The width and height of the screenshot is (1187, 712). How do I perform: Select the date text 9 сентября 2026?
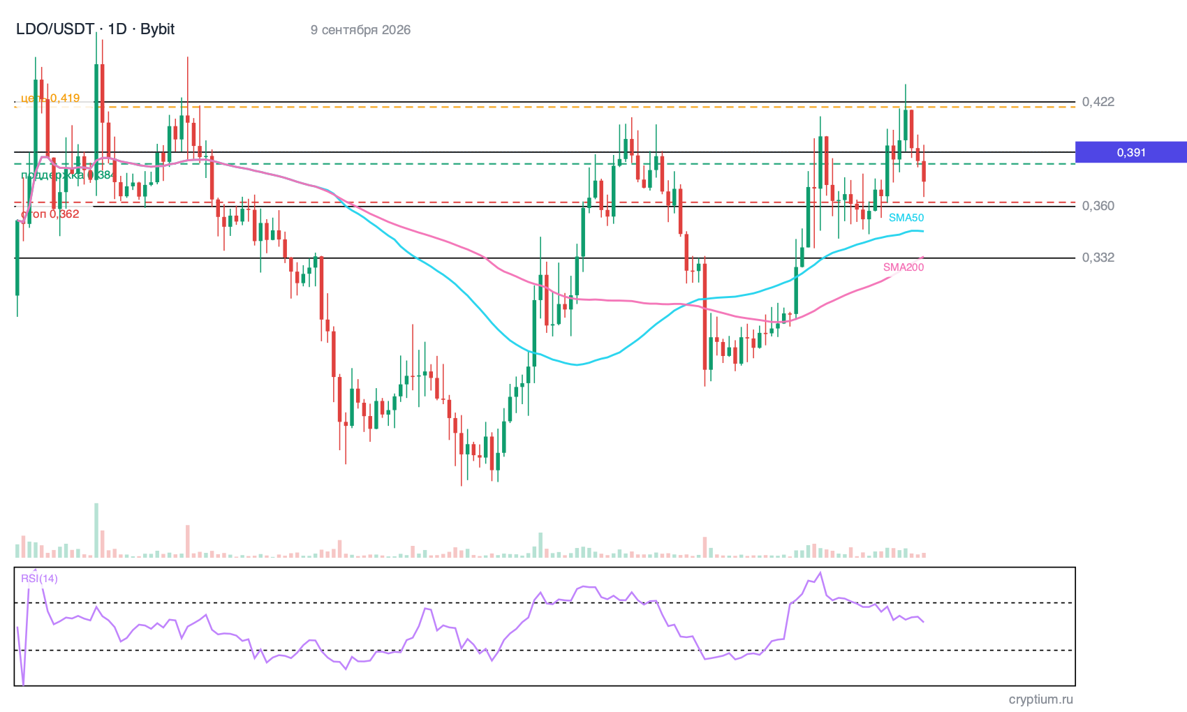360,30
